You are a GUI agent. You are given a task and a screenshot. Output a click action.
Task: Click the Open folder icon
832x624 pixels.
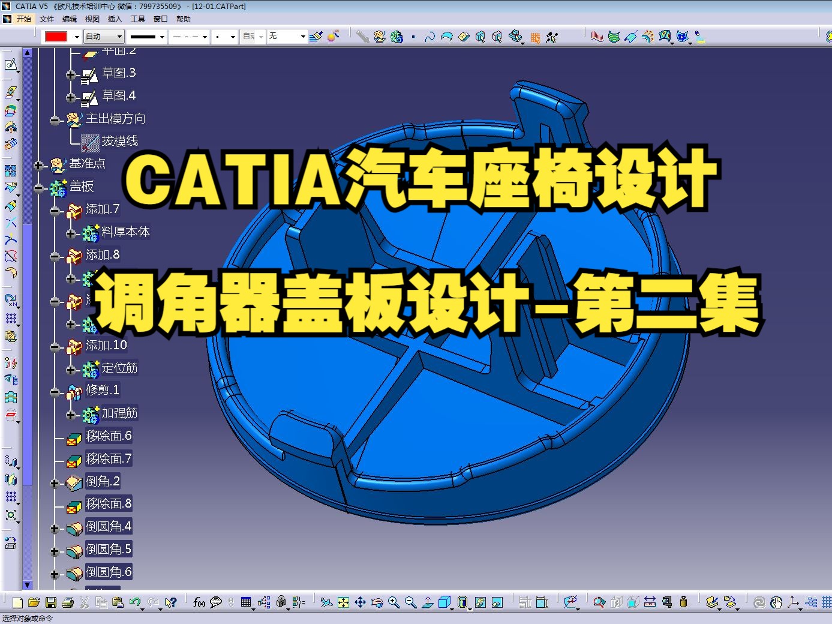(x=34, y=602)
